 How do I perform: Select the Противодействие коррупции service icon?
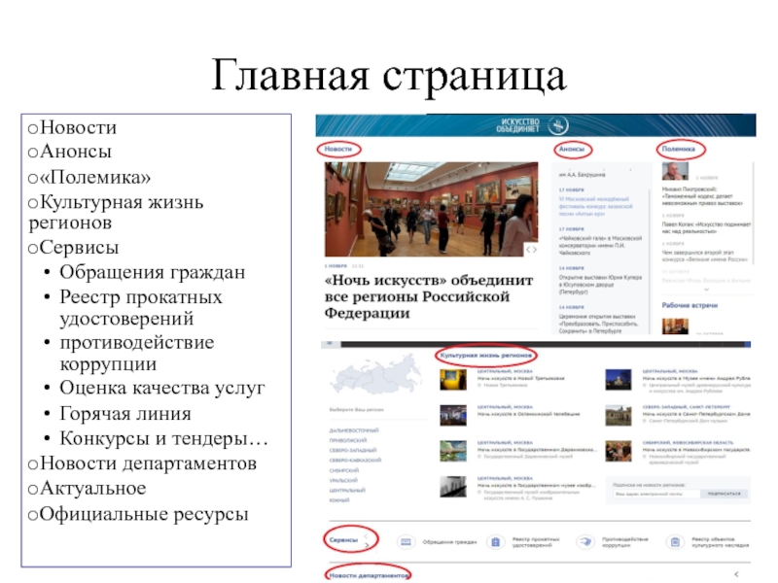point(583,541)
